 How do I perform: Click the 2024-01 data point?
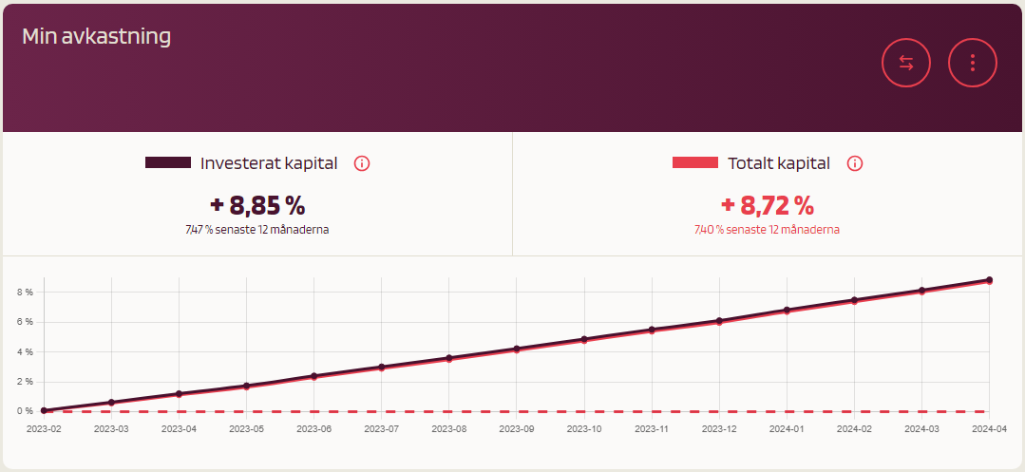pyautogui.click(x=787, y=310)
